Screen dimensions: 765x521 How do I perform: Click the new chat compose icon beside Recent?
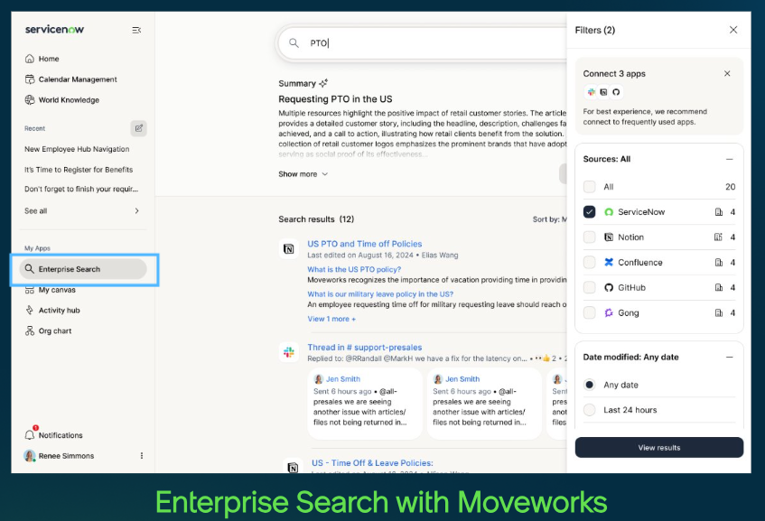point(138,128)
